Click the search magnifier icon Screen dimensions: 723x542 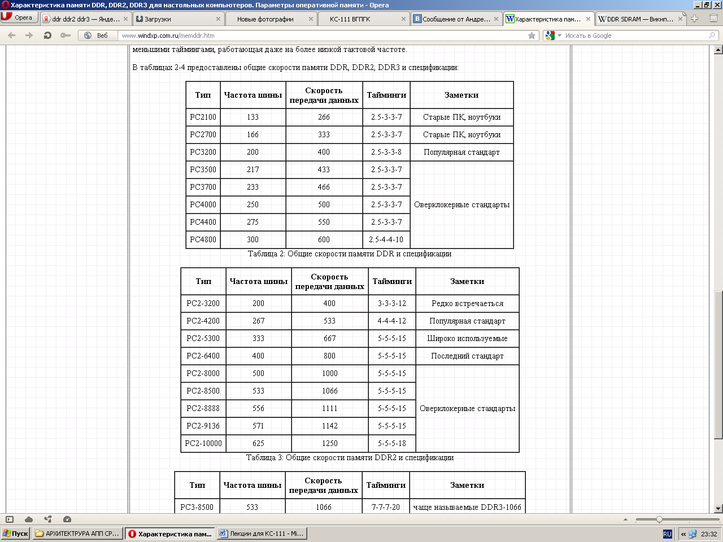pos(712,36)
